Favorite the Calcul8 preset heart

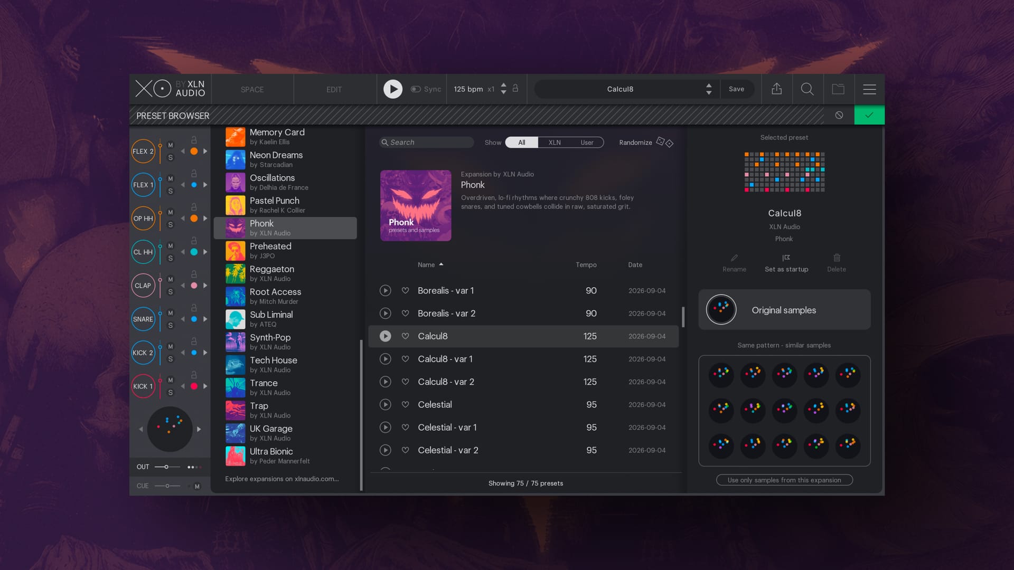405,336
